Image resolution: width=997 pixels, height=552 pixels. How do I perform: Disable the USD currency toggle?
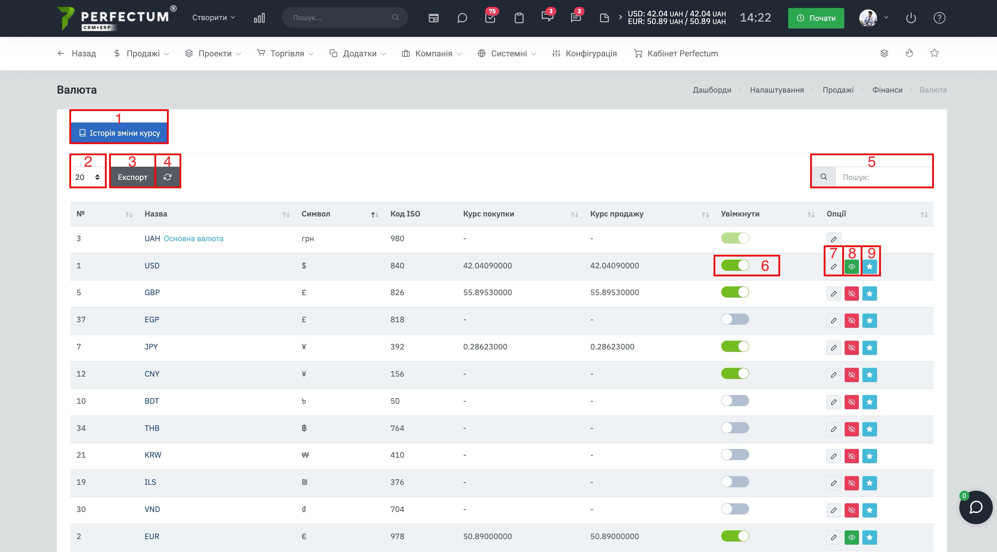click(x=735, y=265)
